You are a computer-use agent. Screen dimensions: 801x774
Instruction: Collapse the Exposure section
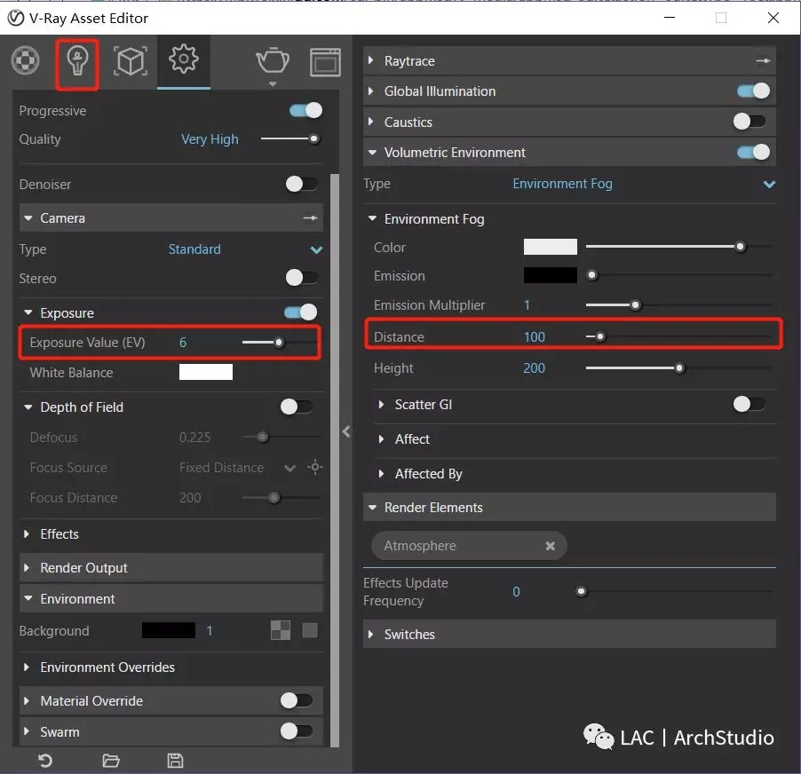click(28, 312)
